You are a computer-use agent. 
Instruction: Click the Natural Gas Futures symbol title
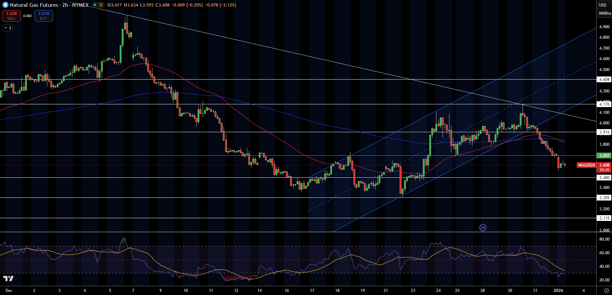34,5
